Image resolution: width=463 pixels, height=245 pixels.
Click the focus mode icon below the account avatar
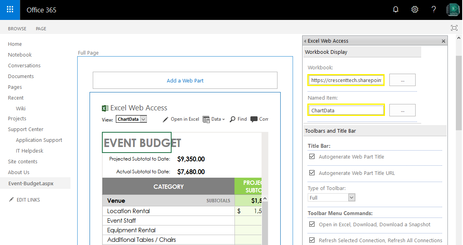[454, 28]
